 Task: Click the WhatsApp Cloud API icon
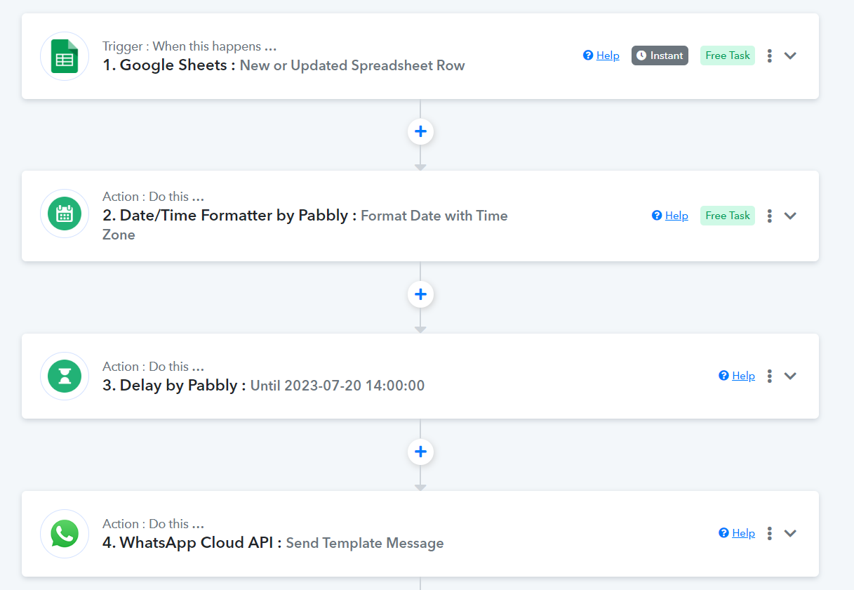[x=65, y=534]
